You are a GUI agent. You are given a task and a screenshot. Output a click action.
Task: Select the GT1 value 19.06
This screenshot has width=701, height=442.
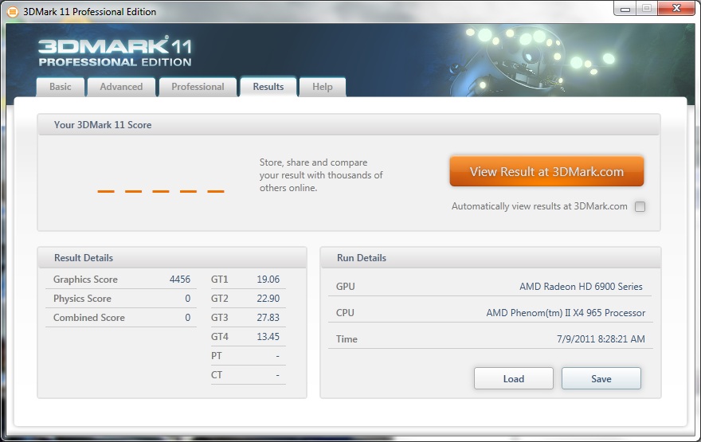coord(268,280)
